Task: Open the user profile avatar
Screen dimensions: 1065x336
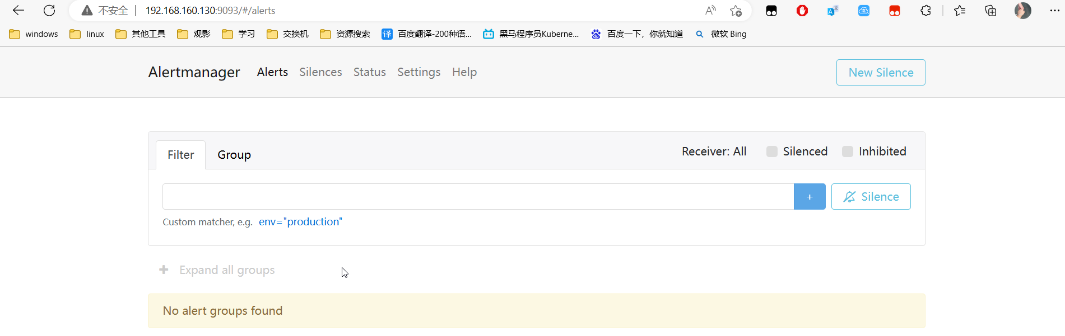Action: (x=1023, y=11)
